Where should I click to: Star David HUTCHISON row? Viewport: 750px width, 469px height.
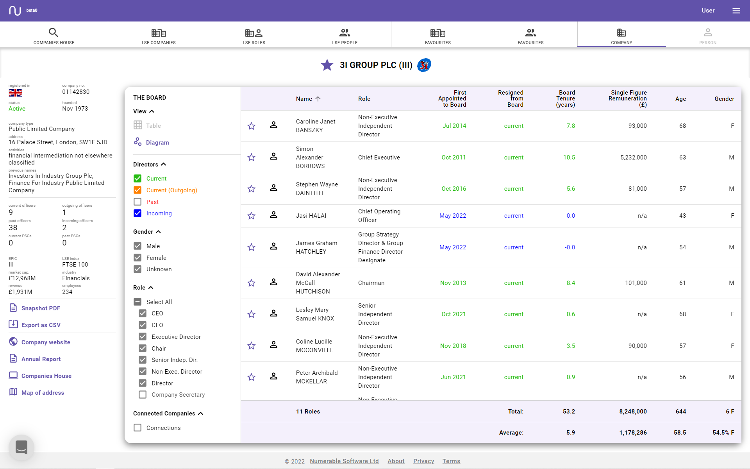pos(251,283)
